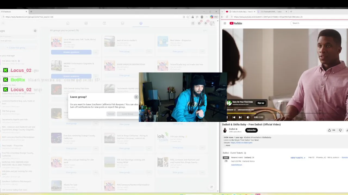Open Facebook account profile picture menu
Viewport: 348px width, 195px height.
[212, 23]
